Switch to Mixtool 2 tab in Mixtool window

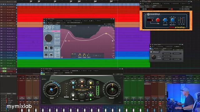pyautogui.click(x=177, y=46)
